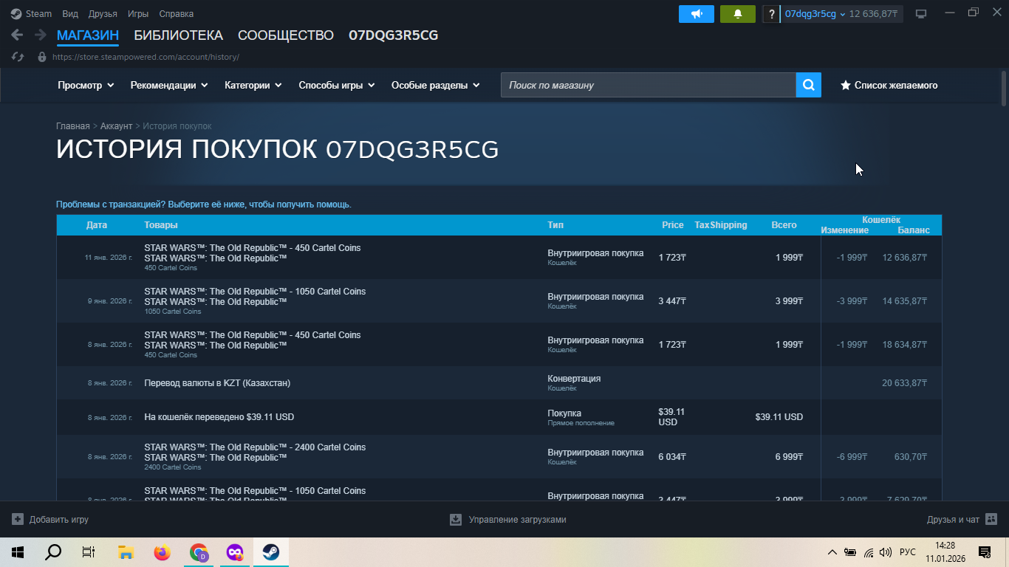Open the Перевод валюты в KZT row
This screenshot has height=567, width=1009.
pos(499,383)
